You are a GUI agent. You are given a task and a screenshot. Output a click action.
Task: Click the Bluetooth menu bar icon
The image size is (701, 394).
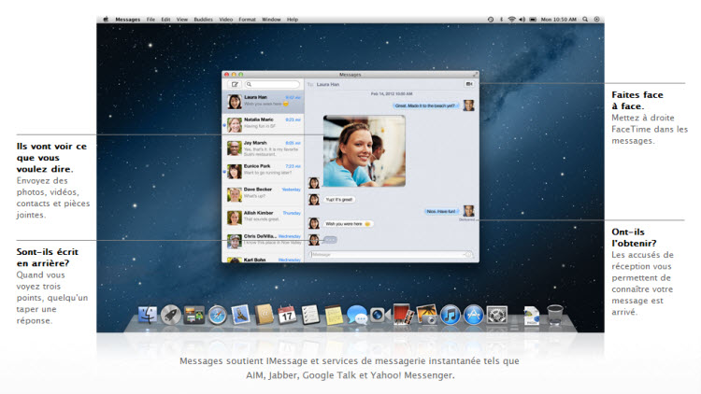[501, 20]
